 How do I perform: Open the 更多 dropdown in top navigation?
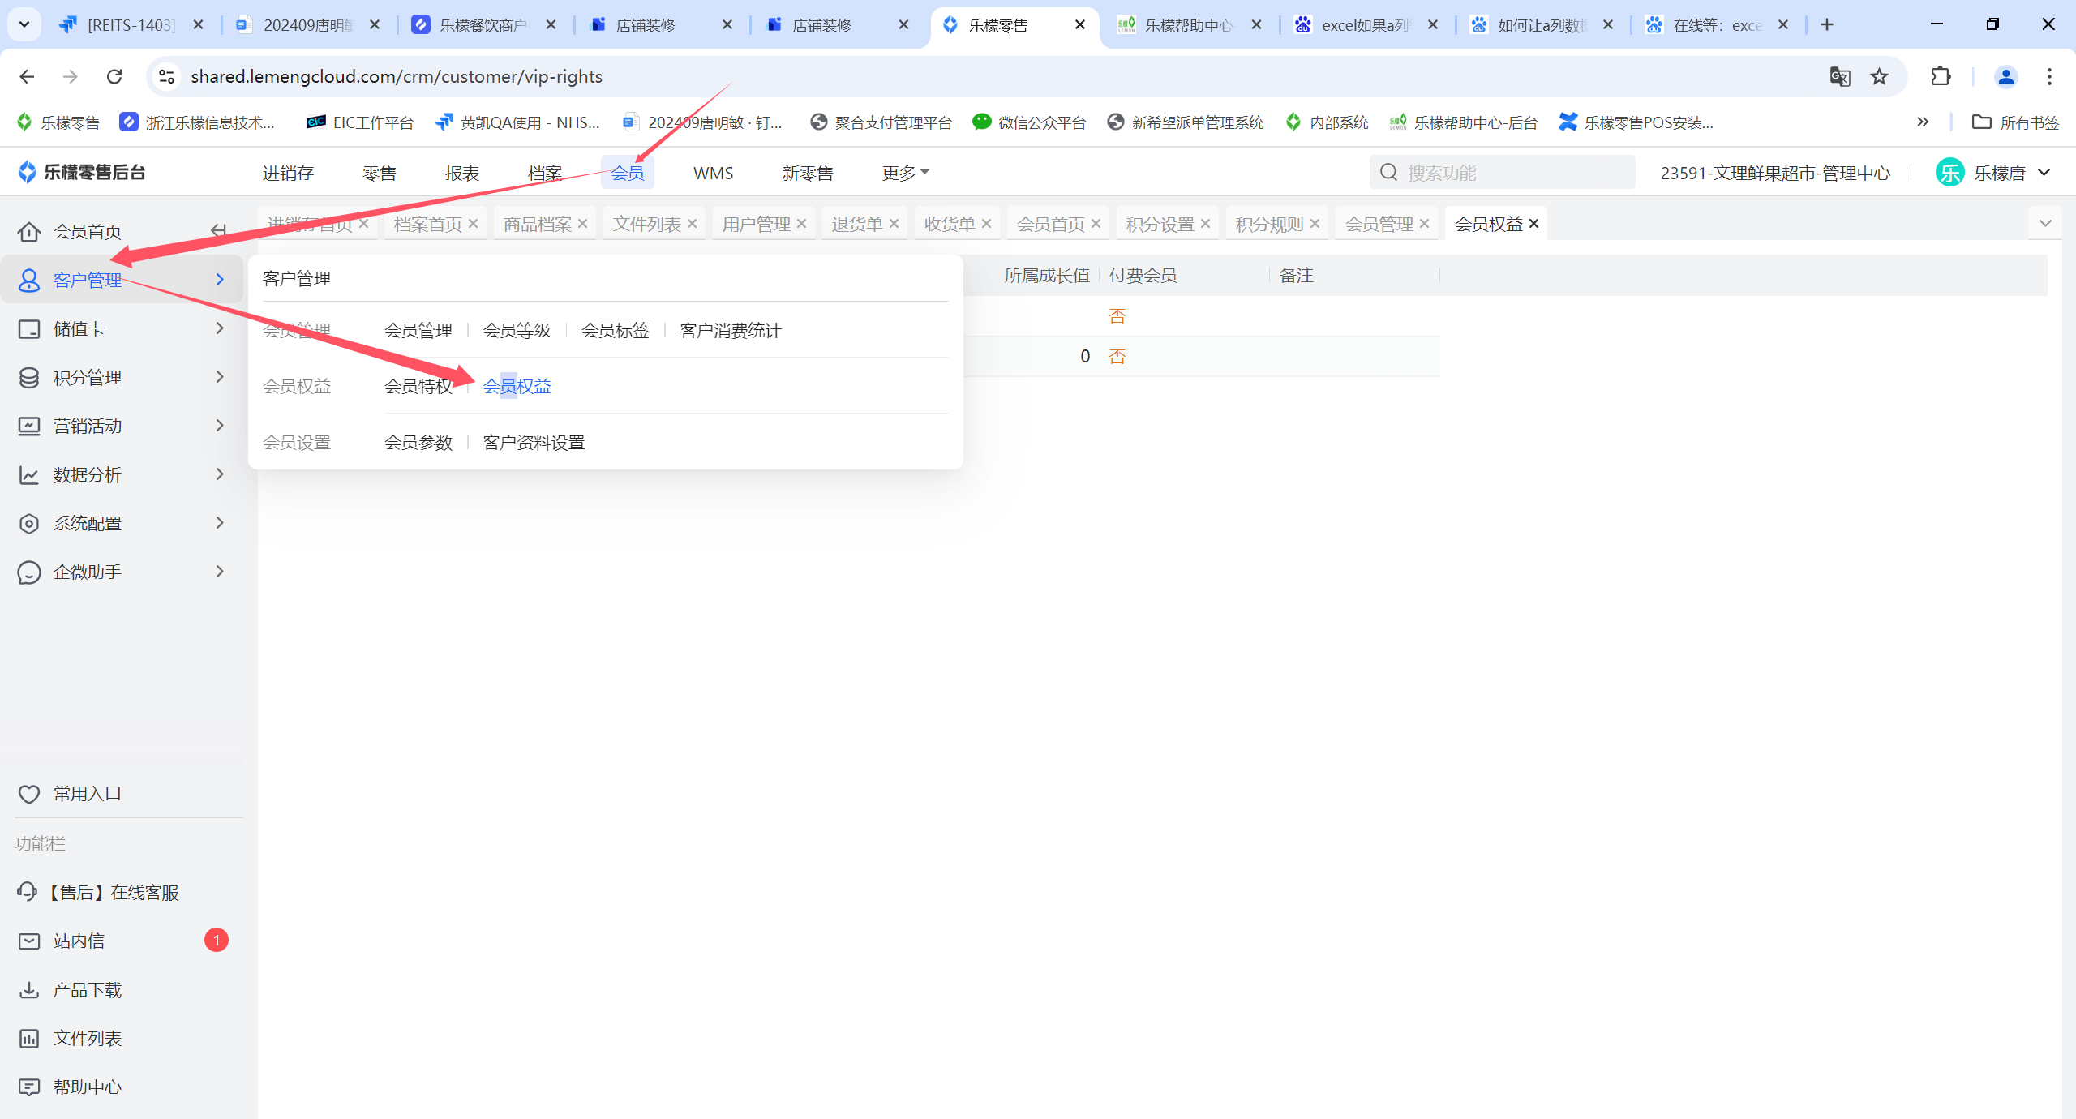click(905, 173)
